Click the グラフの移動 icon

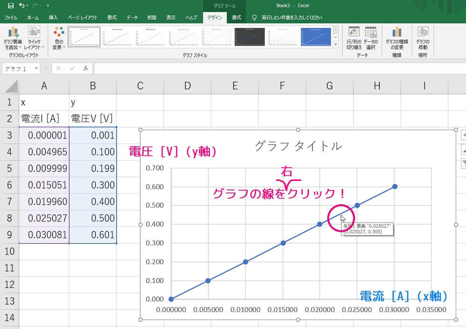[423, 38]
